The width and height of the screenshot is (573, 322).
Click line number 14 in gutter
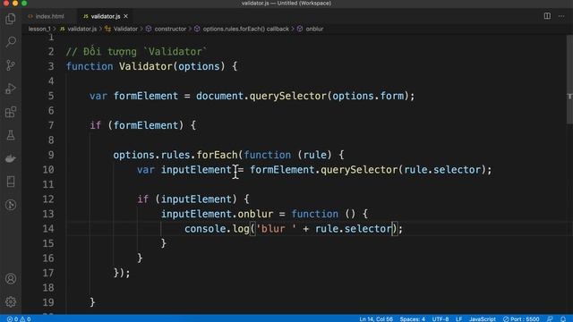47,229
